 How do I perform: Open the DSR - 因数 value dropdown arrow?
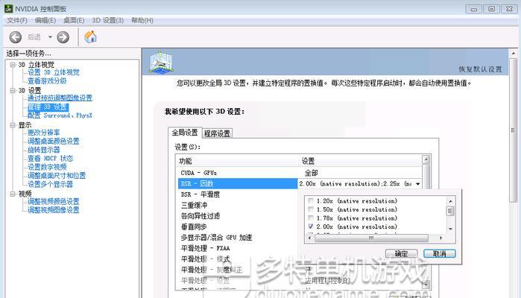click(x=417, y=184)
